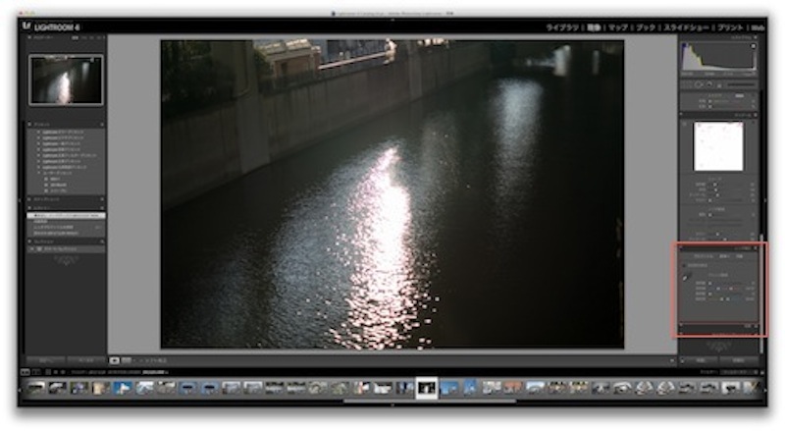Click the Previous button in right panel
785x431 pixels.
coord(701,360)
